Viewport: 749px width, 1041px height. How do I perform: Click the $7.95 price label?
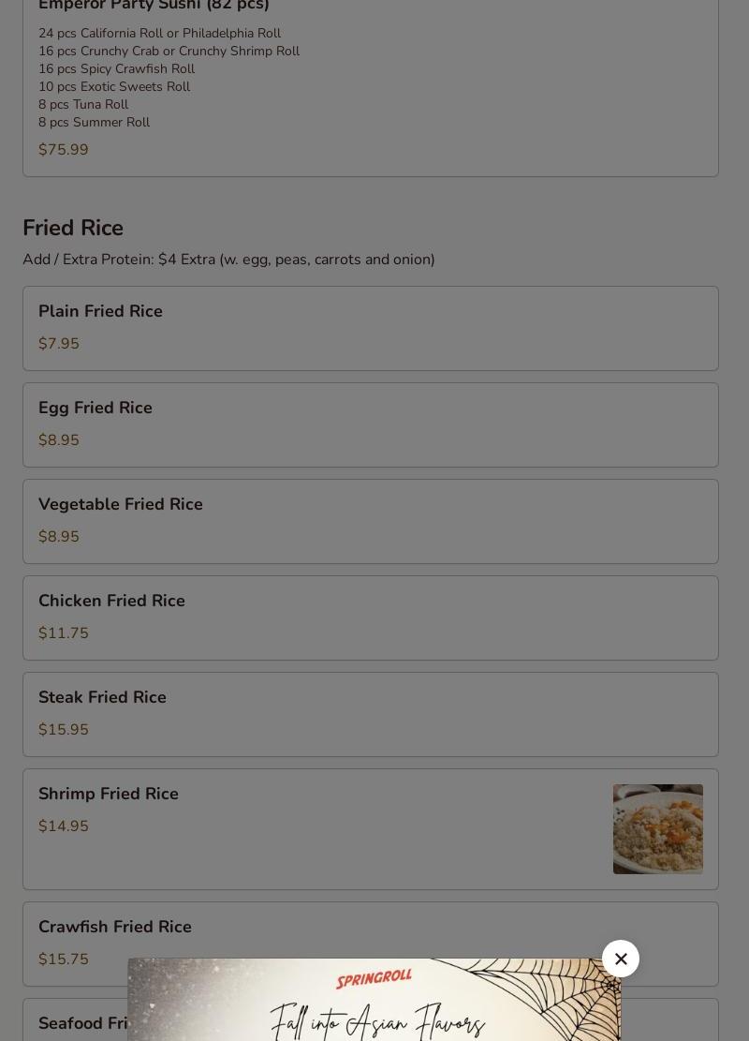click(59, 344)
